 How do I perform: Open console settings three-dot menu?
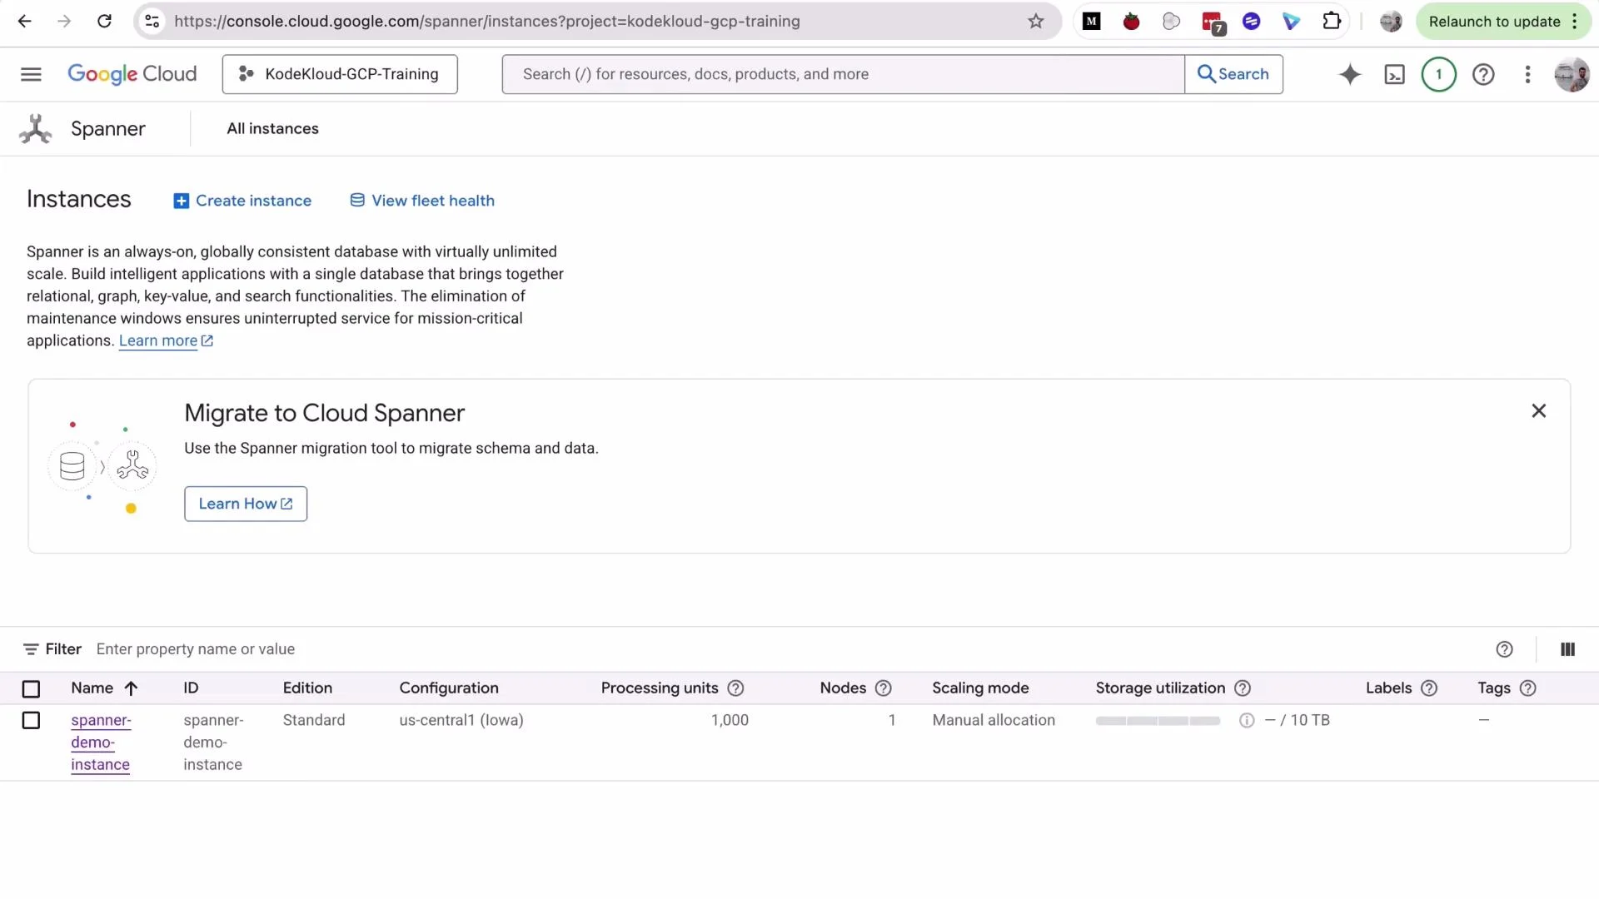(x=1527, y=74)
